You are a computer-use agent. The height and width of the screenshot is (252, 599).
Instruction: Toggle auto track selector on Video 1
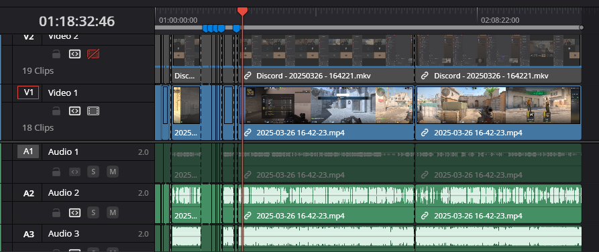coord(74,111)
